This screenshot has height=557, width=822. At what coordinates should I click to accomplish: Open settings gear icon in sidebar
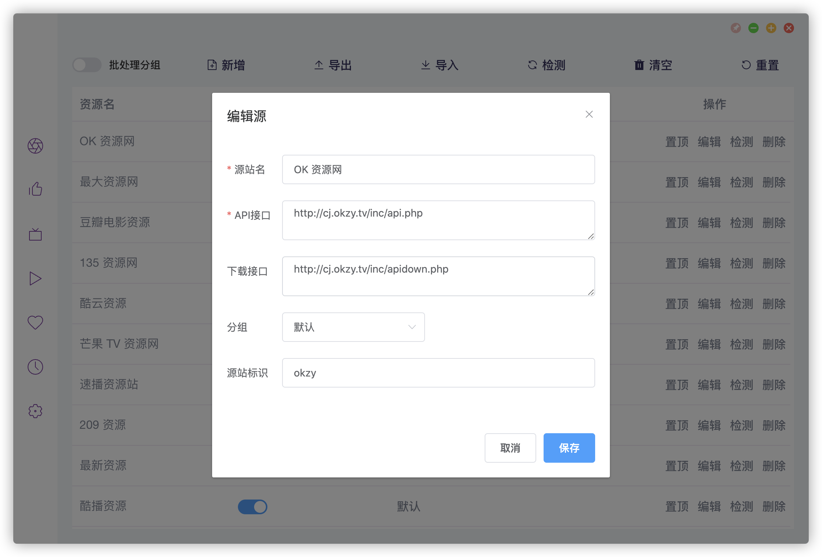pyautogui.click(x=35, y=411)
